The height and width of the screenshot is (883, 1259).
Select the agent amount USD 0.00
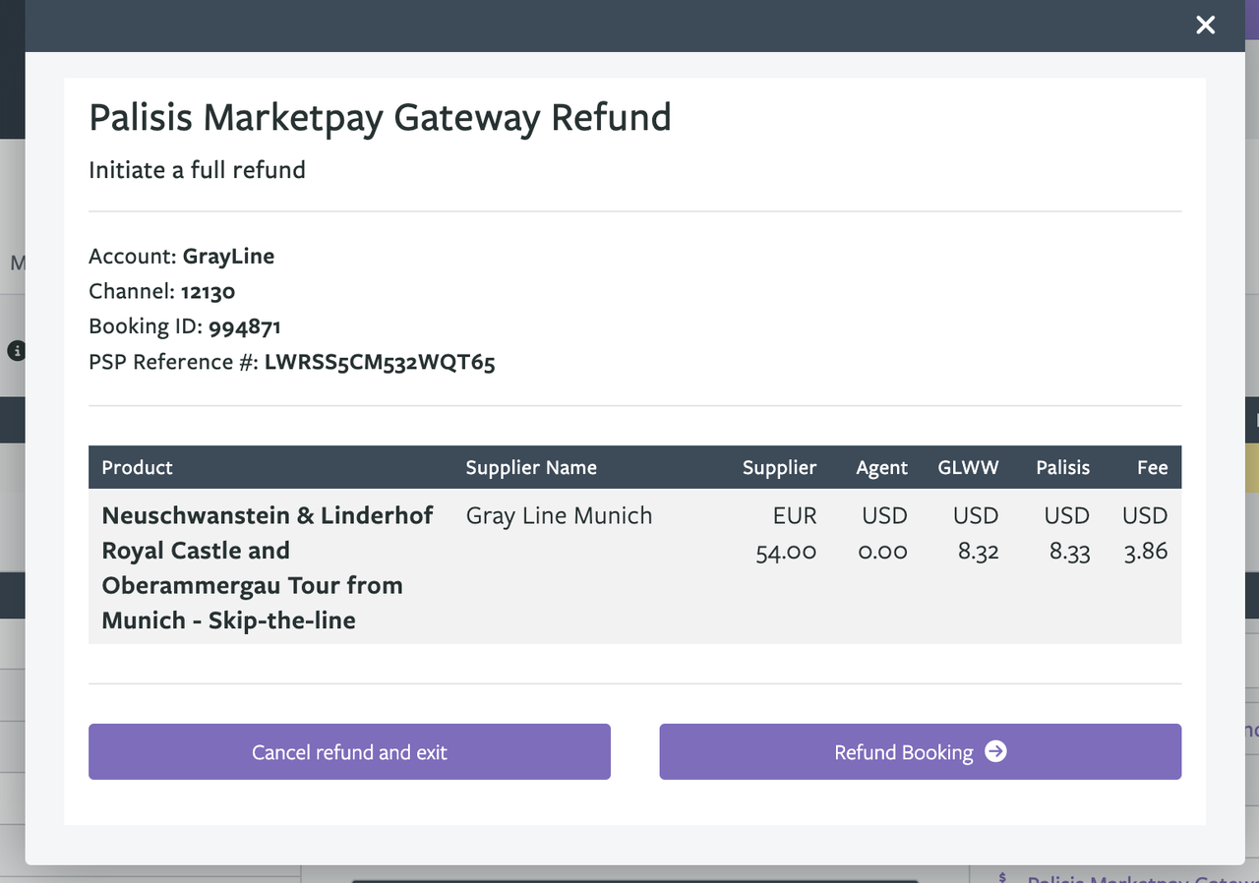[882, 534]
